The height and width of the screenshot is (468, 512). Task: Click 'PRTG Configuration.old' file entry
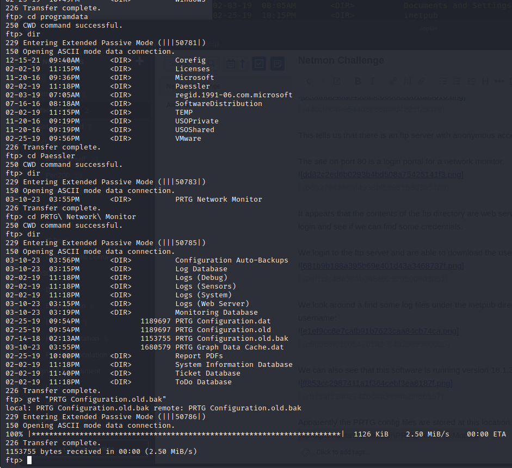(x=223, y=330)
